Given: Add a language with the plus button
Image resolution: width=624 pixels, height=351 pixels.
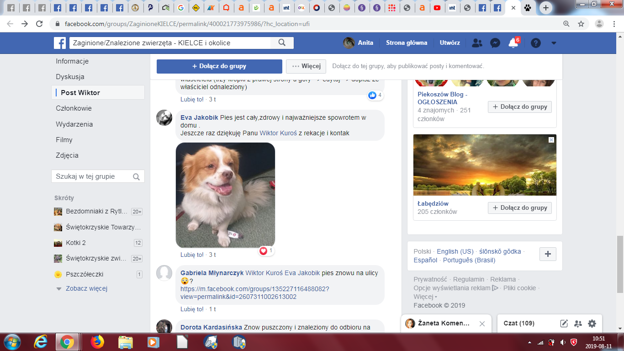Looking at the screenshot, I should click(548, 254).
